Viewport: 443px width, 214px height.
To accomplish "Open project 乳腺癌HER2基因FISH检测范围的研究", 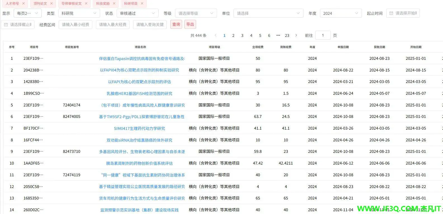I will [139, 94].
